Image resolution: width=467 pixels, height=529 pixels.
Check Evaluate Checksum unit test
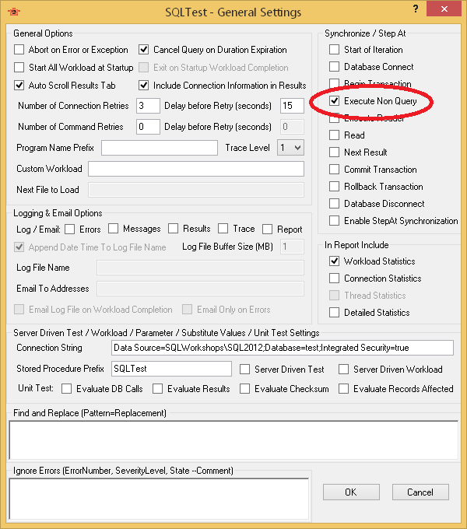(x=245, y=389)
